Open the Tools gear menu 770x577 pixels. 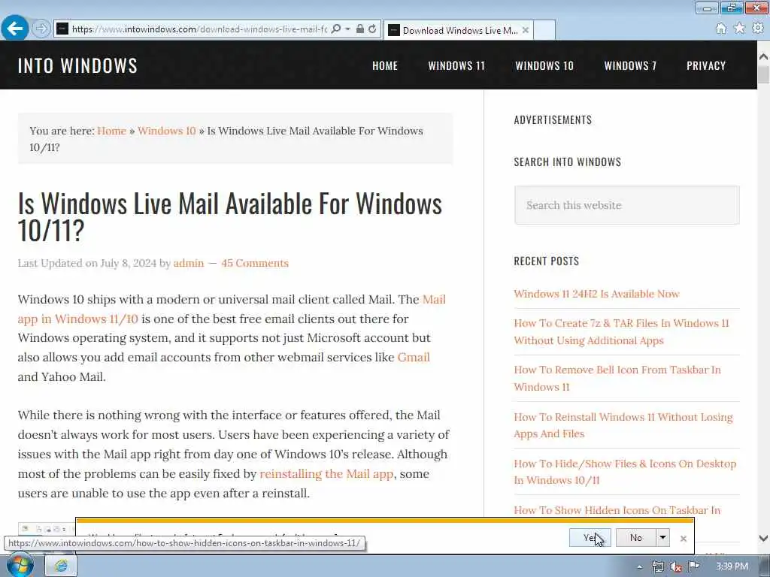(x=758, y=29)
